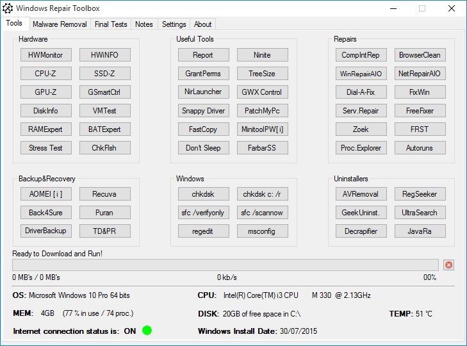Run FastCopy
Screen dimensions: 467x346
(x=204, y=129)
